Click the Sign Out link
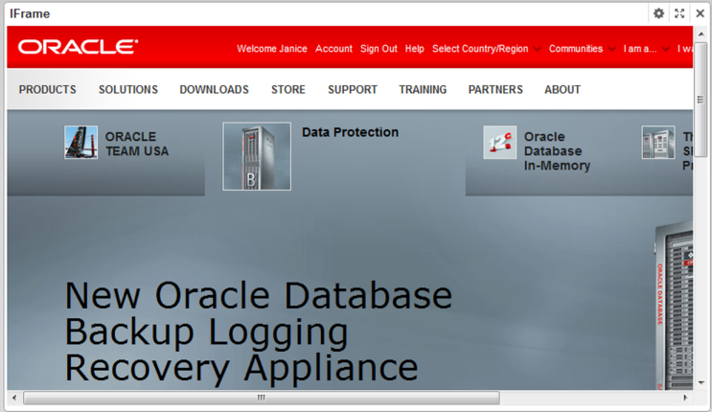Screen dimensions: 712x412 (379, 49)
